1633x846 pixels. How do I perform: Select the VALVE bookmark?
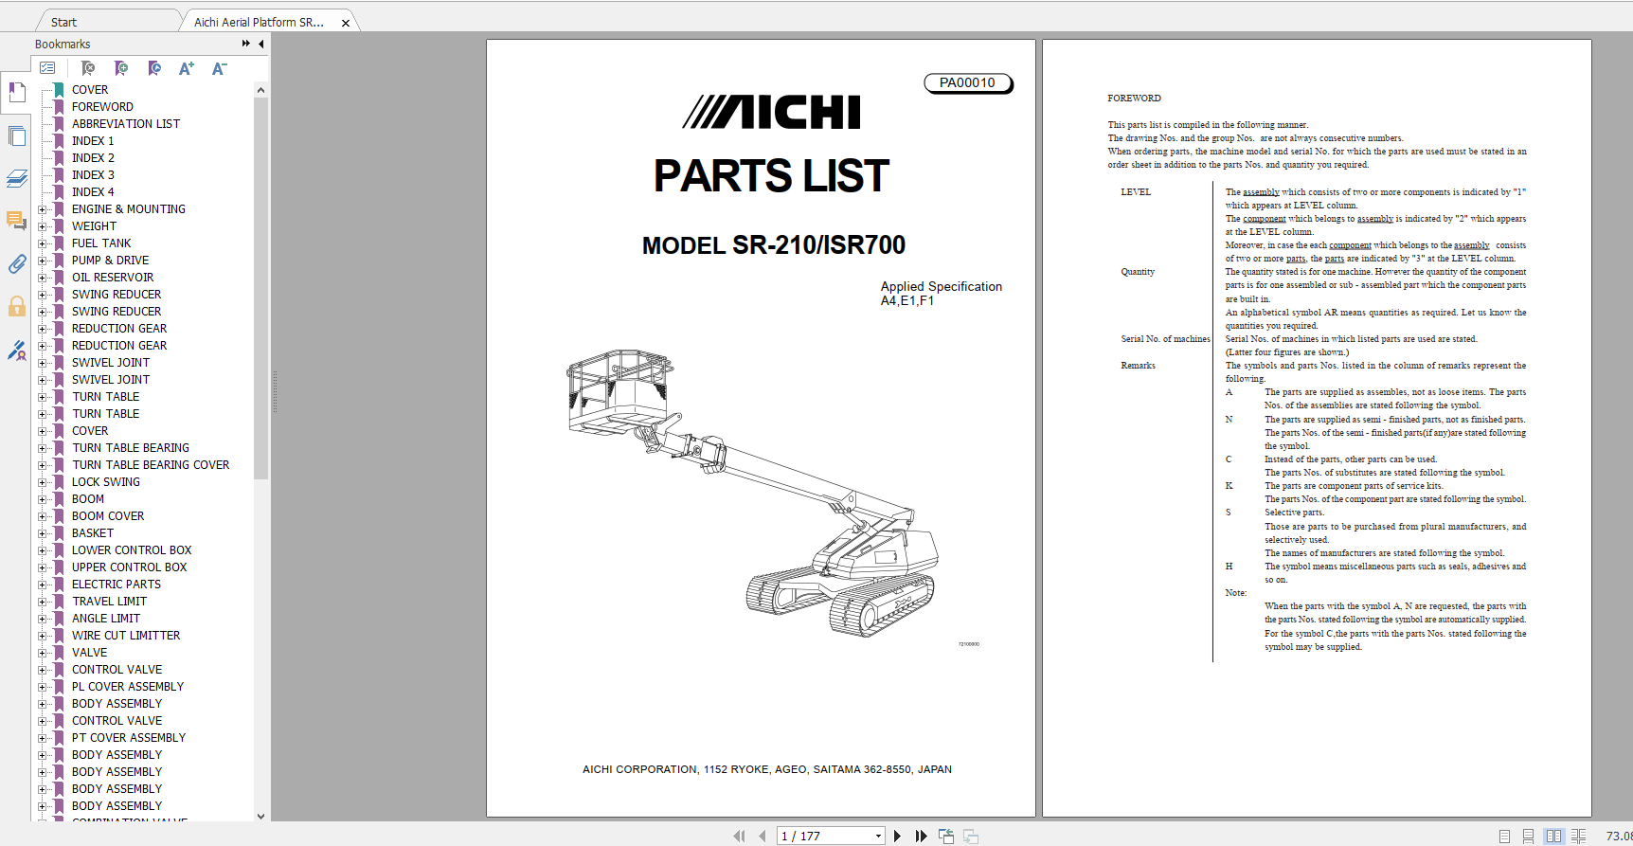(90, 653)
